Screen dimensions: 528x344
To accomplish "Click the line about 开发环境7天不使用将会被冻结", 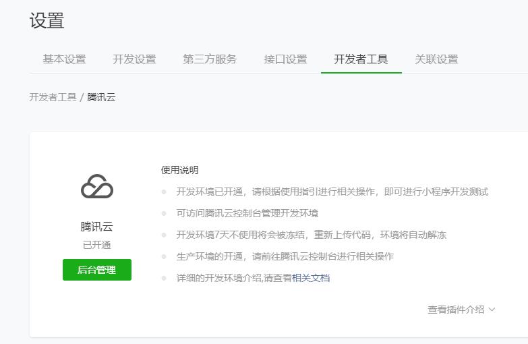I will point(312,235).
